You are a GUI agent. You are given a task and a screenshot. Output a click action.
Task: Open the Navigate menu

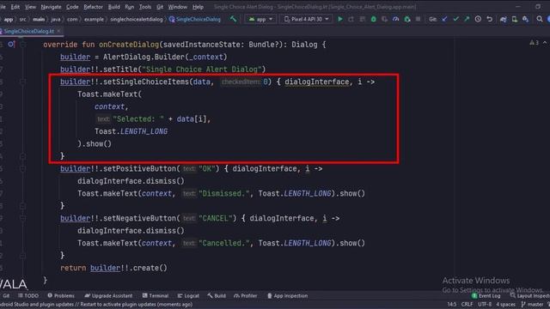pos(51,7)
